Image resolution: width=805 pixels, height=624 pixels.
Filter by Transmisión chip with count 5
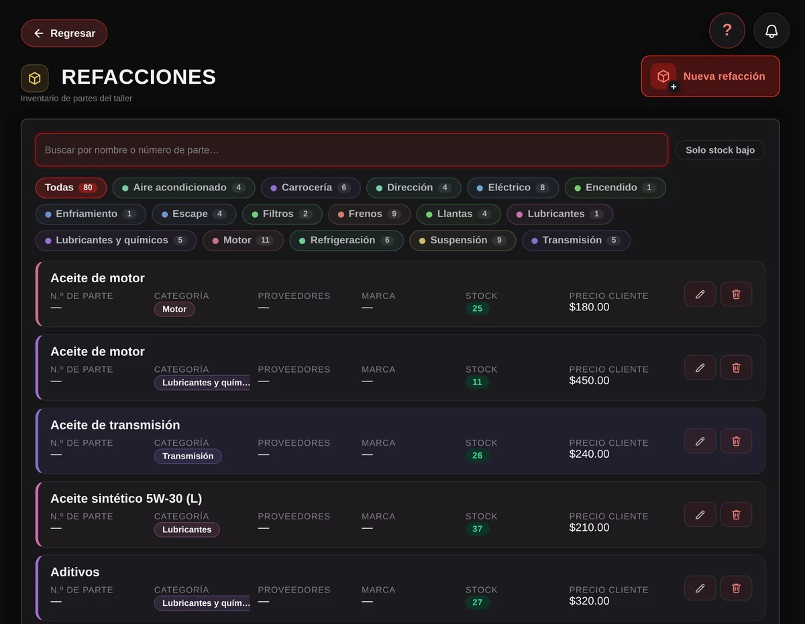click(576, 241)
